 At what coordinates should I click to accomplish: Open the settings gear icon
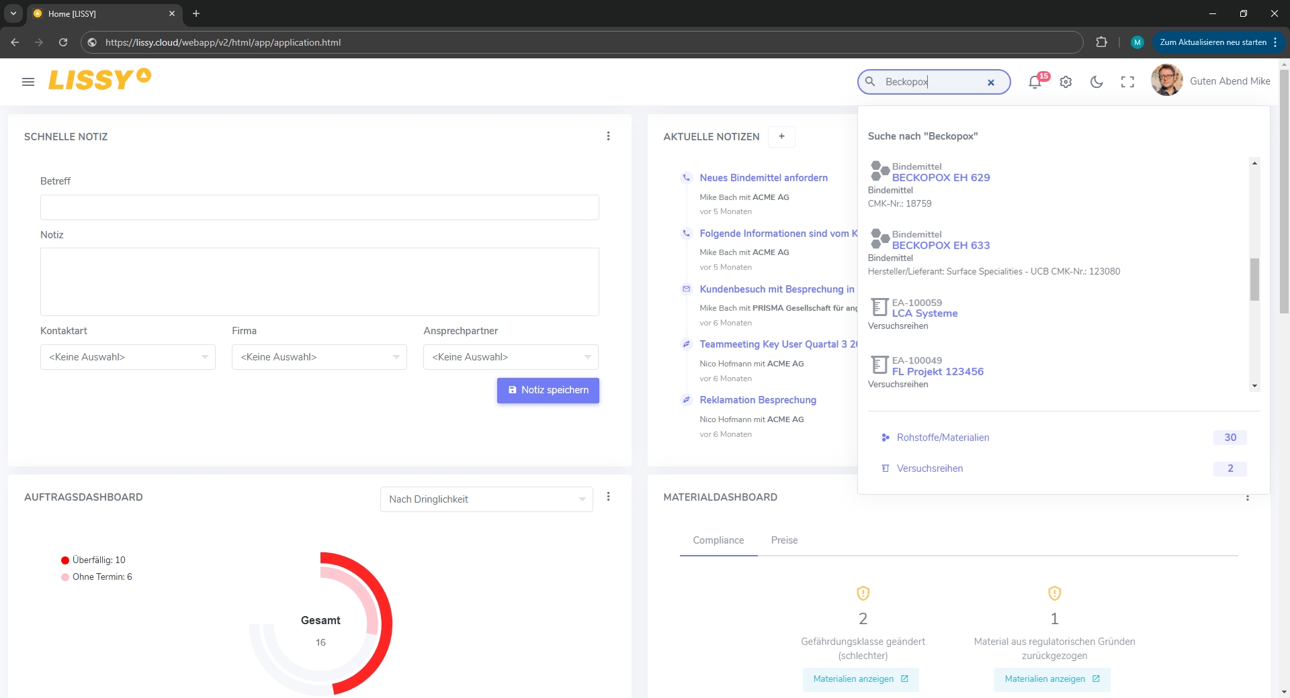pos(1066,82)
